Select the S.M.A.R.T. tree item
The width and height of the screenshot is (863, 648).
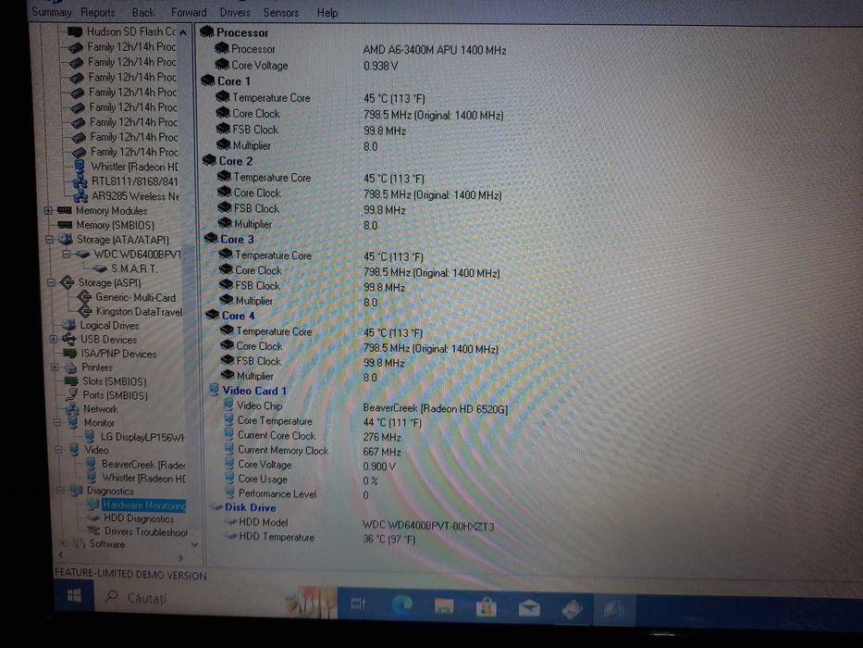point(134,268)
